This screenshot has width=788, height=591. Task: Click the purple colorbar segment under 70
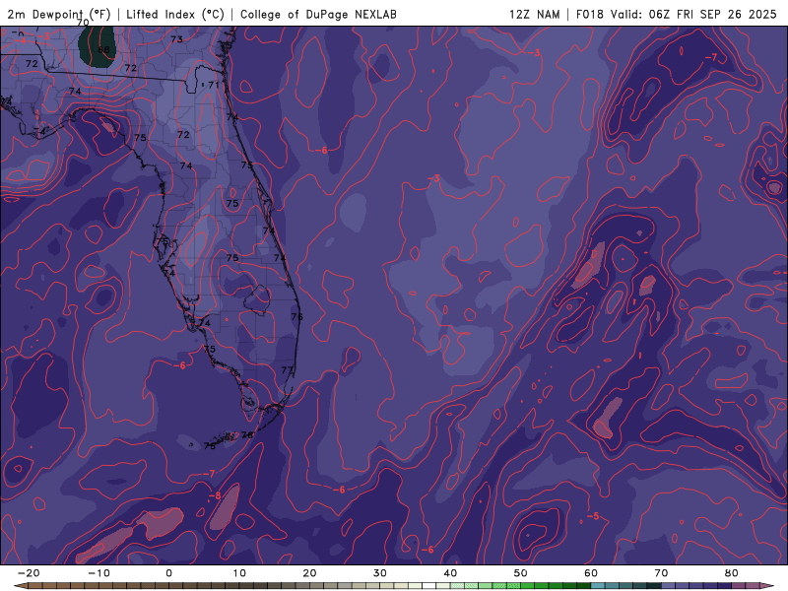(x=669, y=586)
